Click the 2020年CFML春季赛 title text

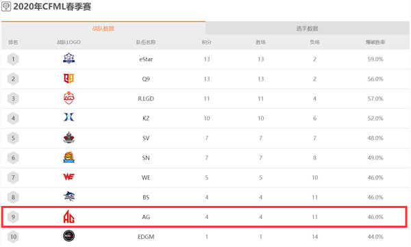(x=52, y=7)
